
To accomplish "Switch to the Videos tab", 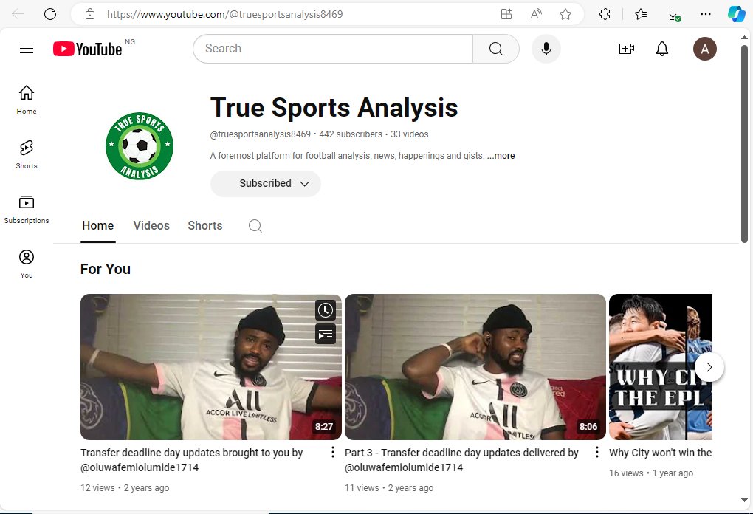I will [151, 226].
